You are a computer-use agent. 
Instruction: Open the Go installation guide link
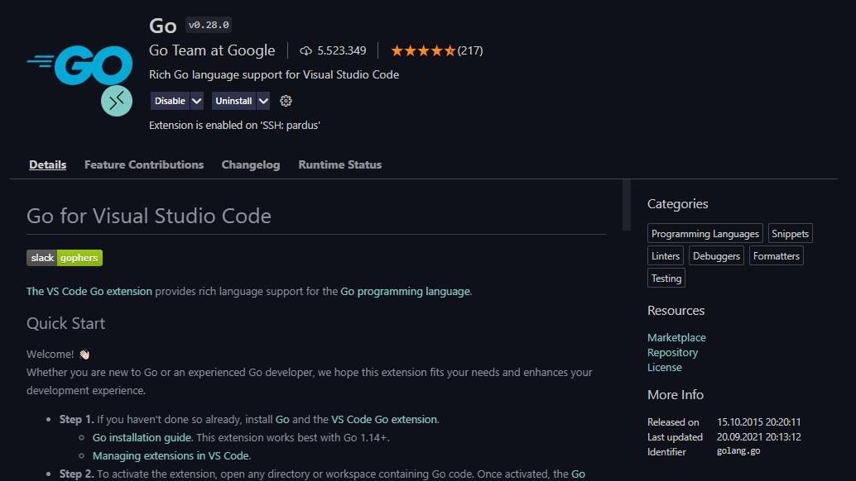(x=142, y=437)
